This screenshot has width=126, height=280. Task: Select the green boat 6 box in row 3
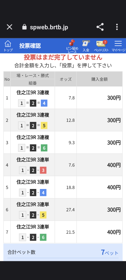coord(44,148)
